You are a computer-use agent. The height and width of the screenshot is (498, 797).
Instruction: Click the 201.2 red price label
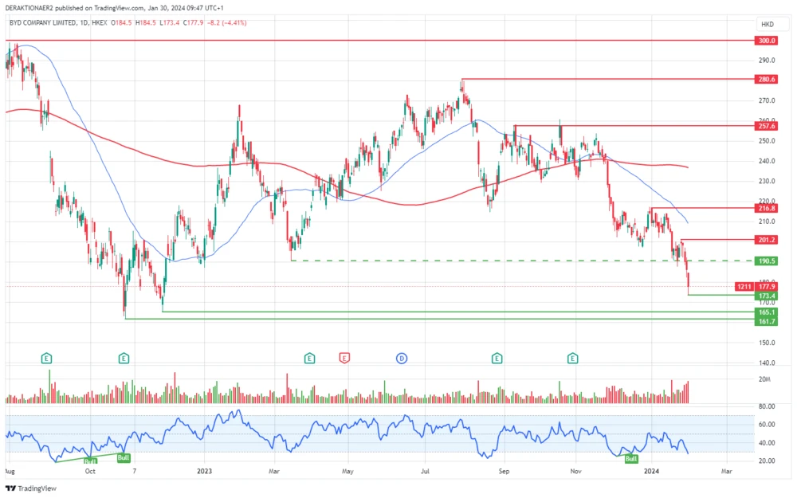pos(767,239)
